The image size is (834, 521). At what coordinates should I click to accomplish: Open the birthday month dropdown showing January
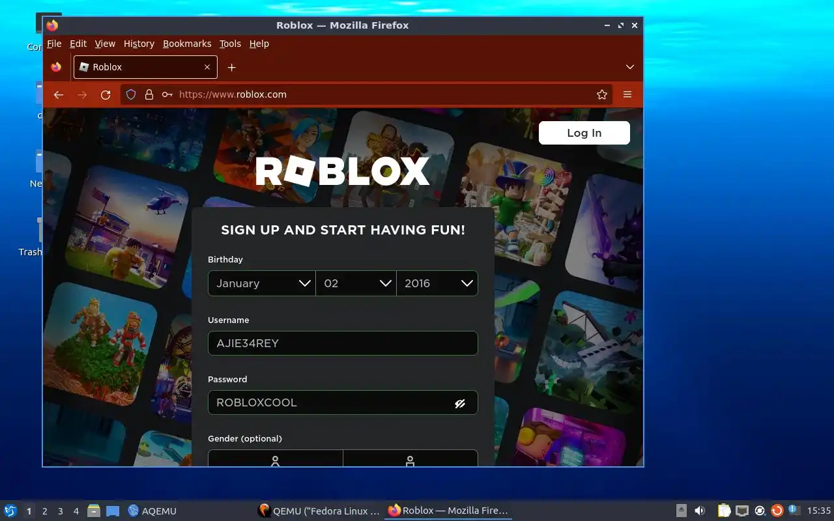pos(262,283)
